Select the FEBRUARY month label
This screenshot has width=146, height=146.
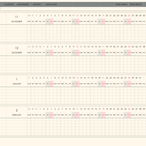[17, 115]
